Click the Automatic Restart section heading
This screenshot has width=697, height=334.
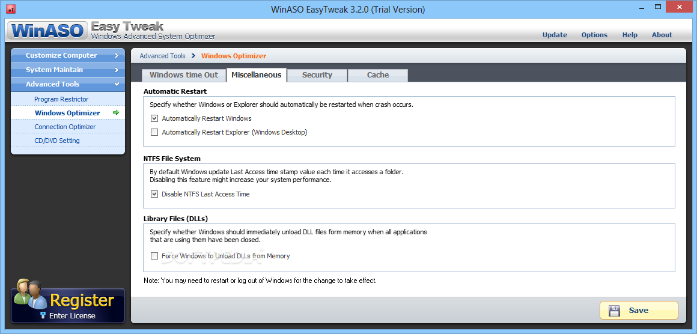[x=175, y=91]
